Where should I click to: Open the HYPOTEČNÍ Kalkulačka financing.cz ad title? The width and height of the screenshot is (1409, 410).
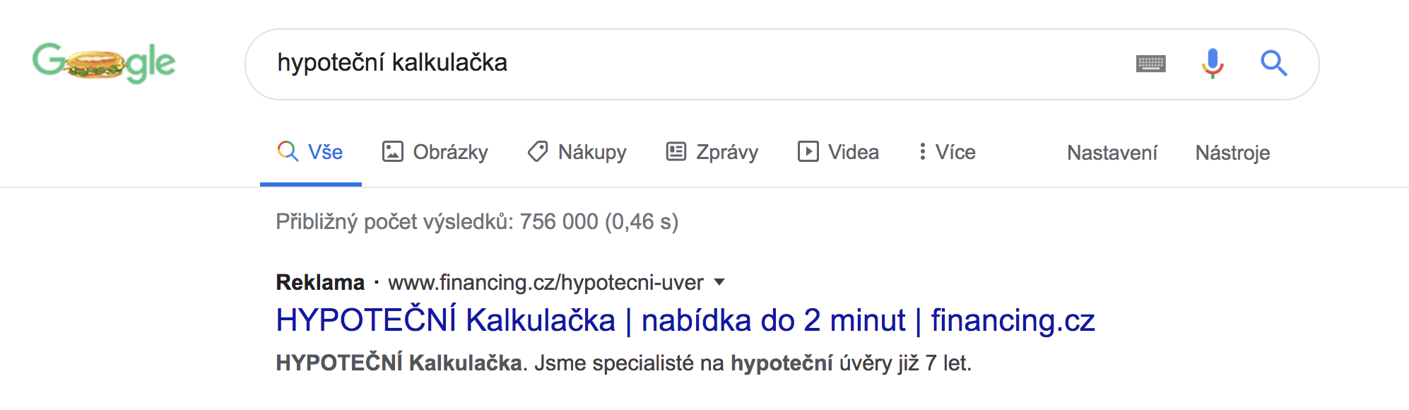pos(685,320)
